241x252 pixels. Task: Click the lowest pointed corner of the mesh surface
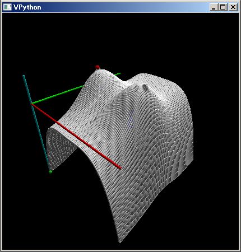tap(120, 242)
